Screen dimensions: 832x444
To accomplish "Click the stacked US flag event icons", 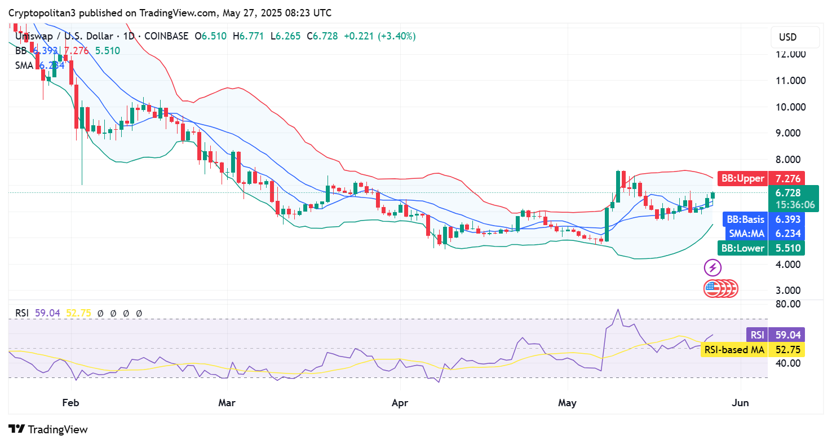I will pyautogui.click(x=720, y=288).
